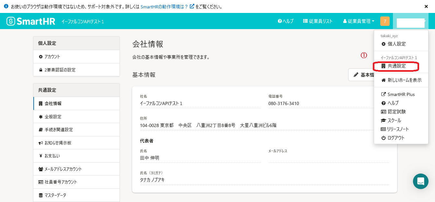This screenshot has width=435, height=202.
Task: Click the 会社情報 page heading
Action: click(148, 44)
